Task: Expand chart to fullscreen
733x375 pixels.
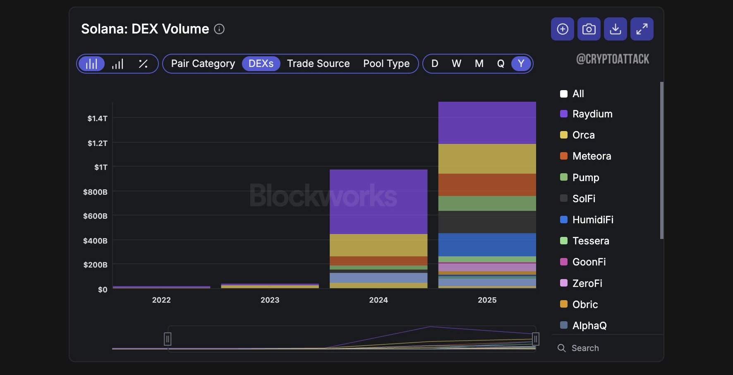Action: pos(642,29)
